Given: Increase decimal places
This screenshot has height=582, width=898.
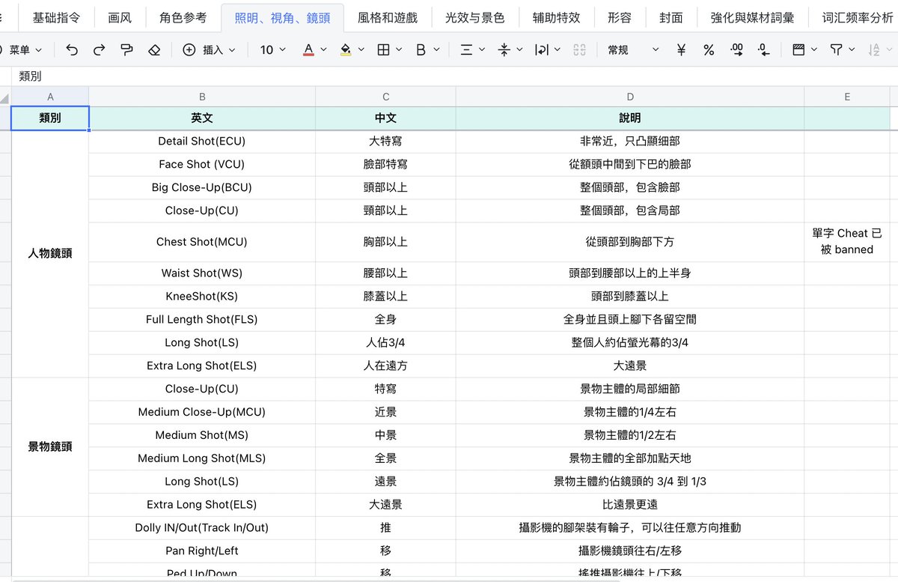Looking at the screenshot, I should coord(736,50).
